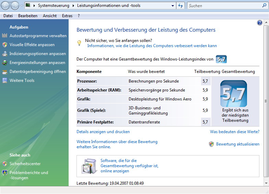Click the Sicherheitscenter shield icon
Image resolution: width=269 pixels, height=194 pixels.
pyautogui.click(x=5, y=164)
